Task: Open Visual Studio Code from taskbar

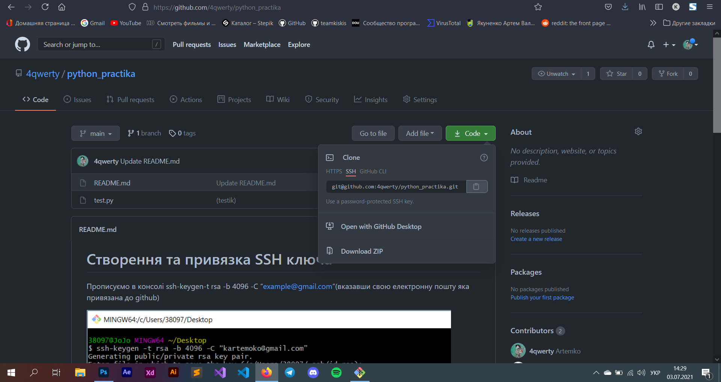Action: coord(243,373)
